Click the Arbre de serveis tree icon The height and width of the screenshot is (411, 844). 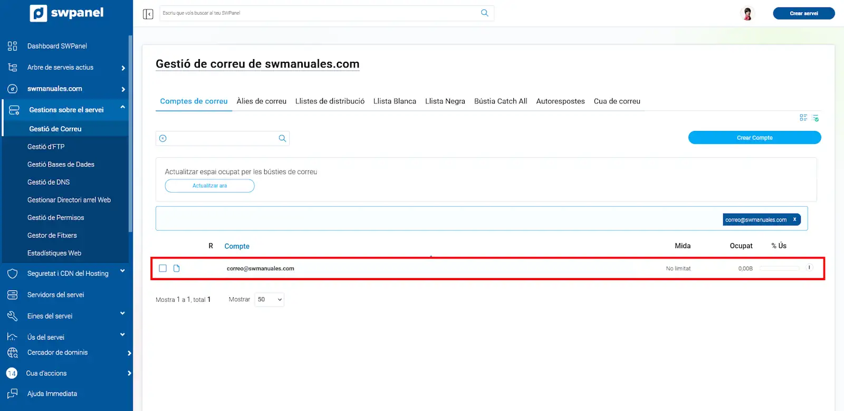[x=13, y=68]
